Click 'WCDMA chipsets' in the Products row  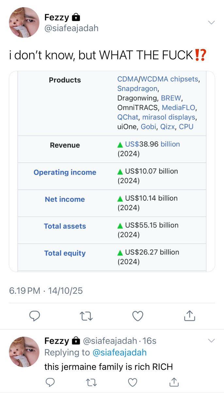pos(169,80)
